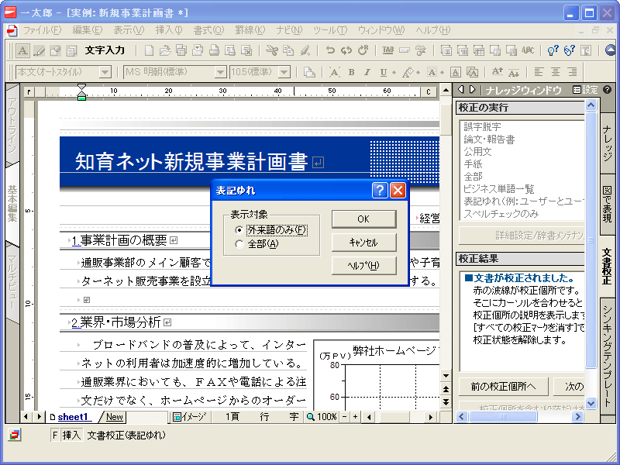Open the ファイル(F) menu
This screenshot has height=465, width=620.
pos(43,30)
